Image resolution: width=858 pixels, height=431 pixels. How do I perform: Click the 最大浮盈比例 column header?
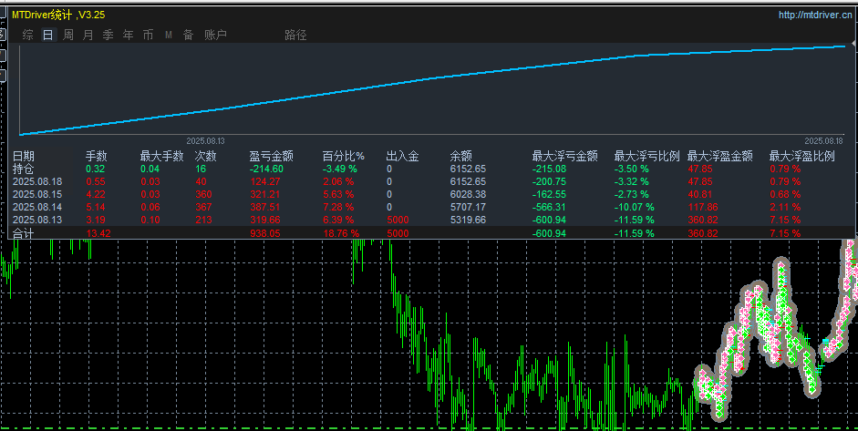(802, 157)
